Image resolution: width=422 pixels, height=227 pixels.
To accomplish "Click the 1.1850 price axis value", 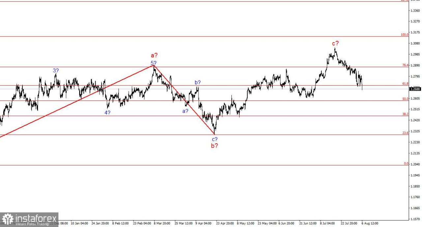I will [x=415, y=186].
